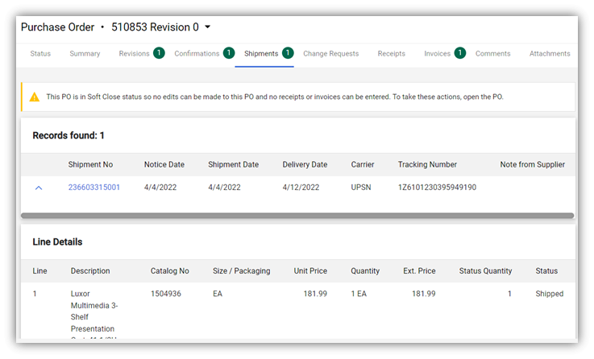Open the Summary tab
Viewport: 594px width, 359px height.
pyautogui.click(x=85, y=54)
